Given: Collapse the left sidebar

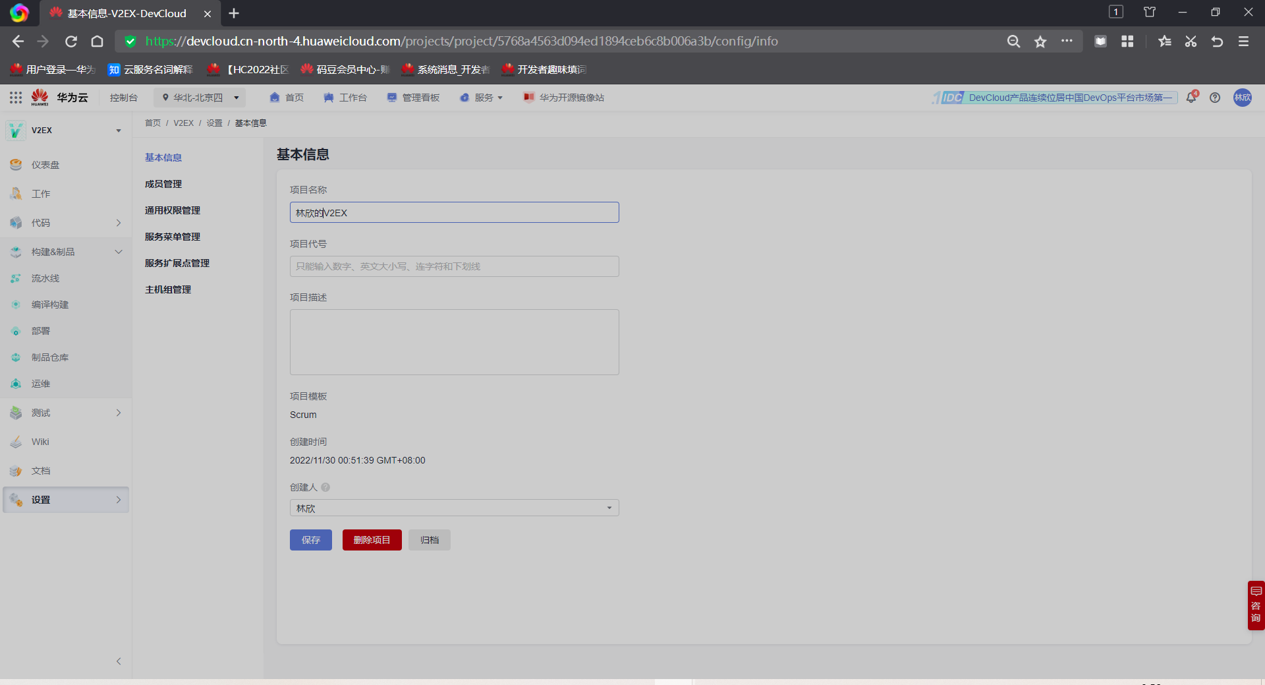Looking at the screenshot, I should coord(119,661).
